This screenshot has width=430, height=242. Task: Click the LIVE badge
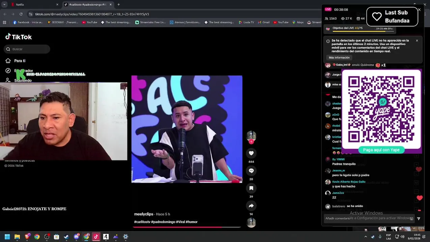click(328, 9)
